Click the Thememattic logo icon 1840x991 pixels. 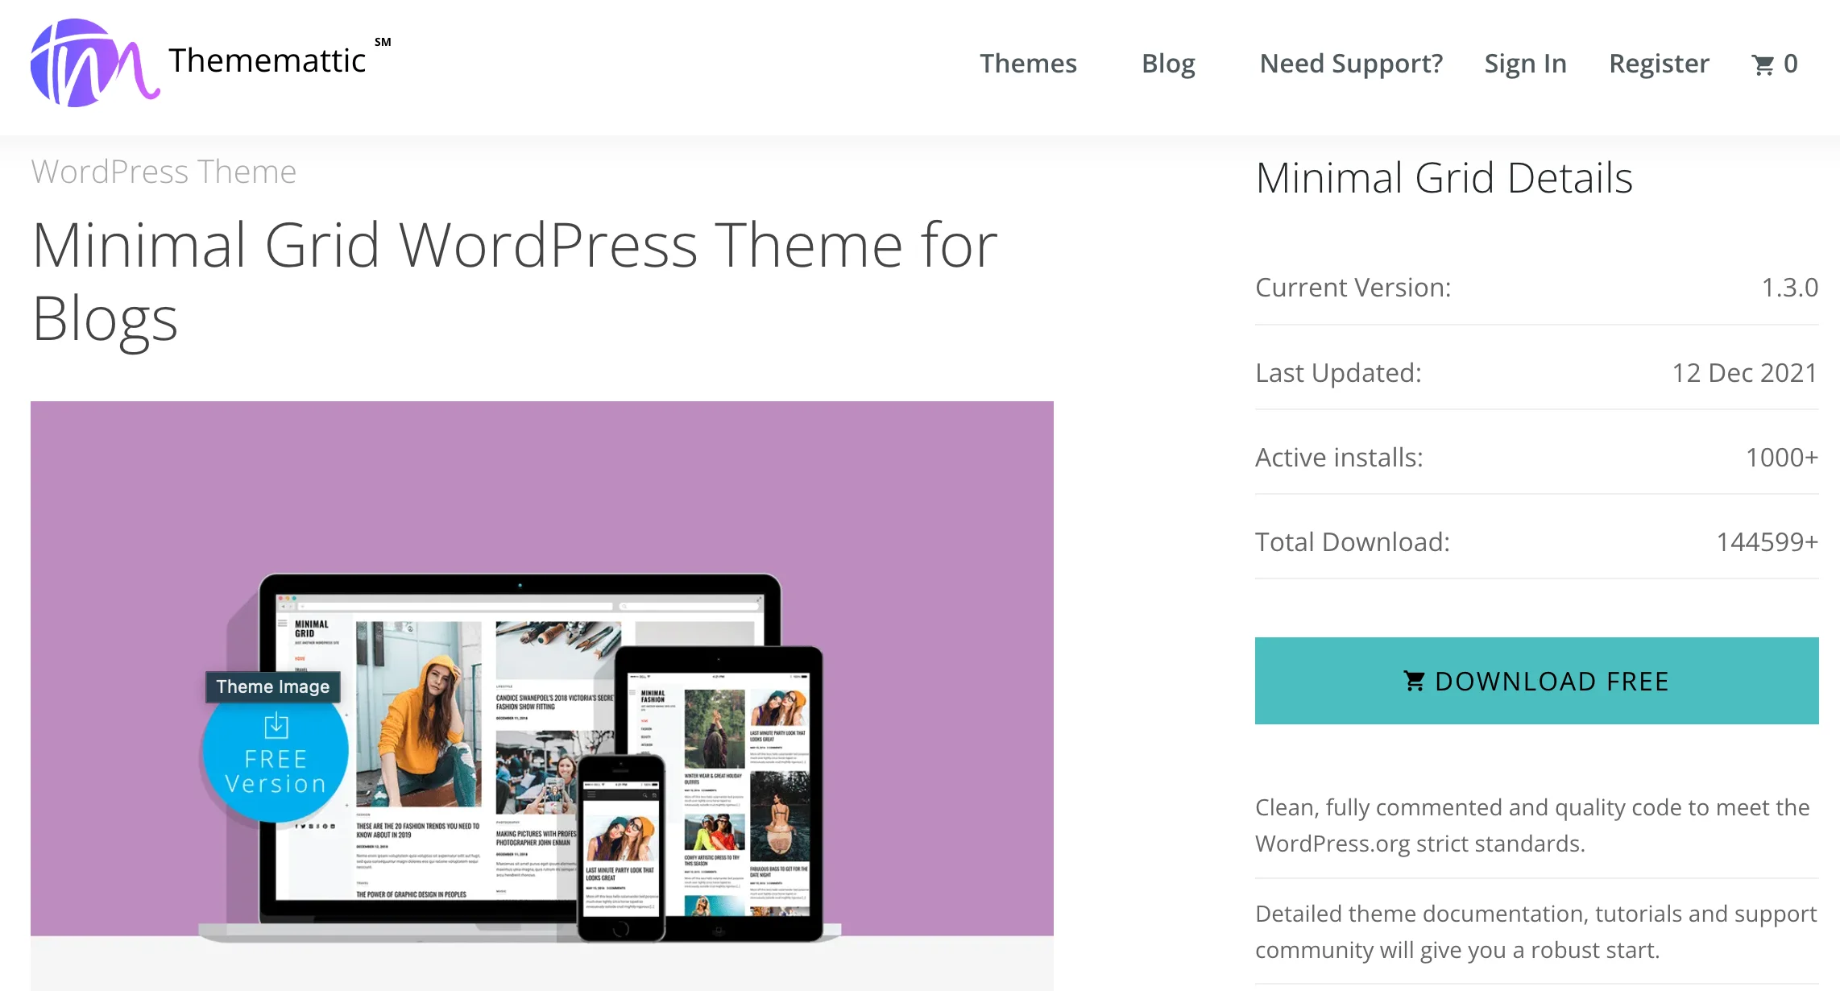[x=94, y=63]
